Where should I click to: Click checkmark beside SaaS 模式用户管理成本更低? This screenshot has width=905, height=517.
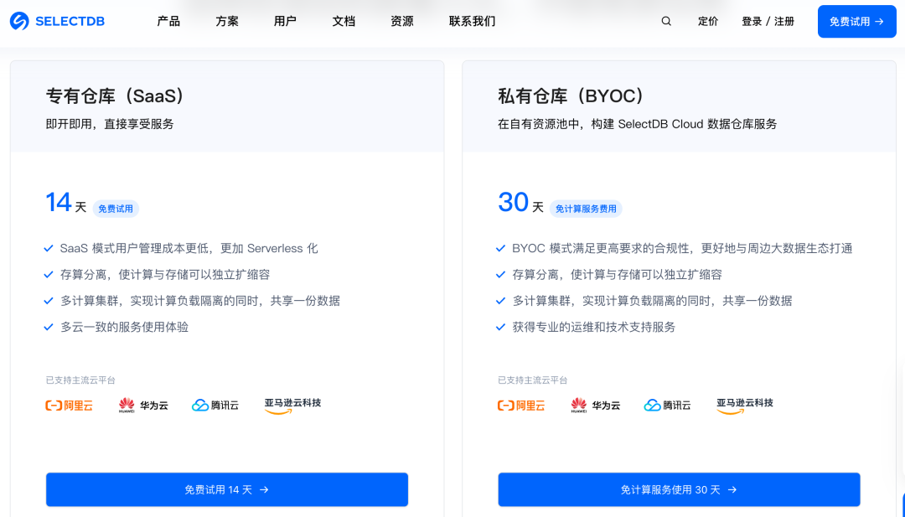[49, 249]
